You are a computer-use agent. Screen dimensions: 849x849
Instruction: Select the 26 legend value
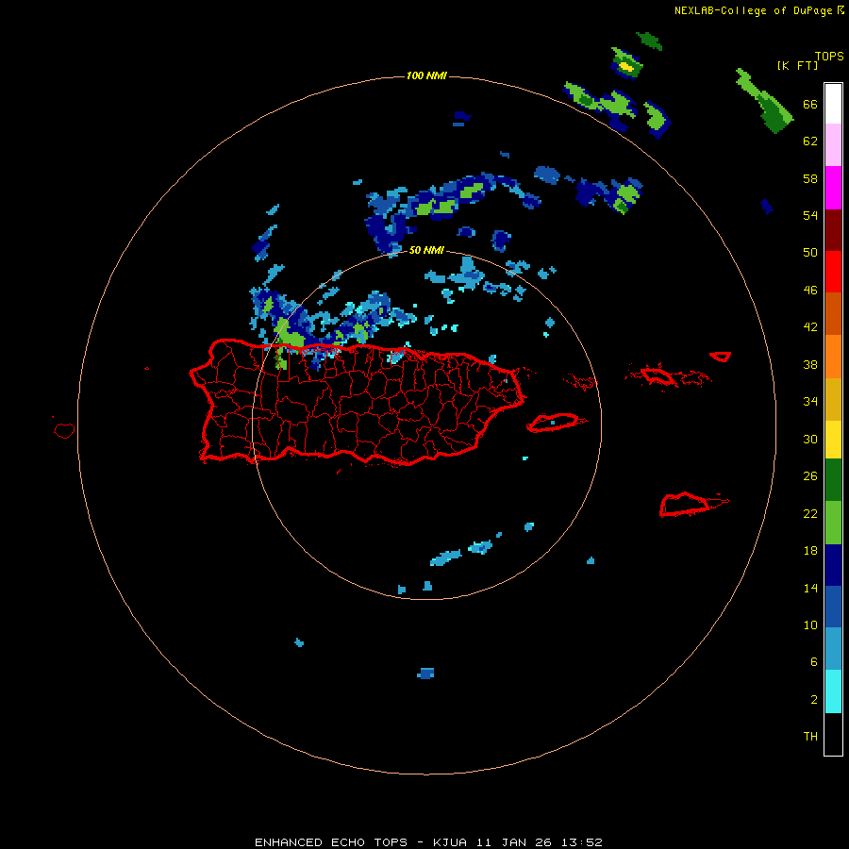pos(810,476)
